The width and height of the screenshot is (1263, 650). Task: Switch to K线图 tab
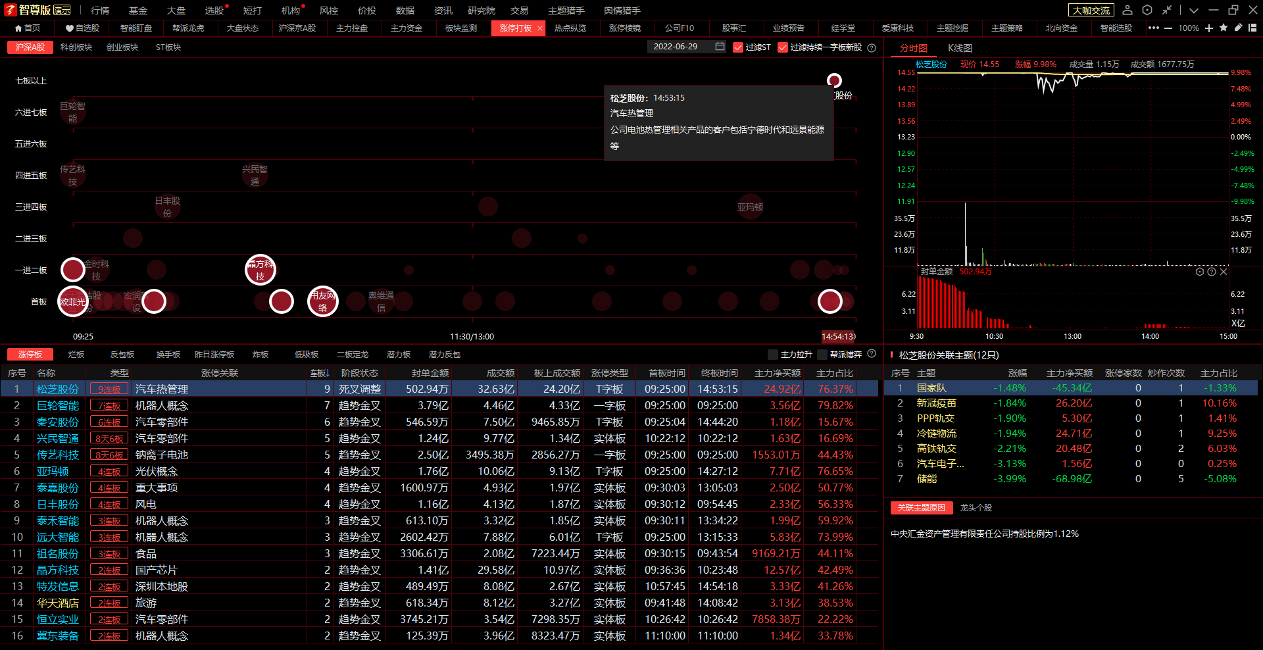(x=960, y=48)
